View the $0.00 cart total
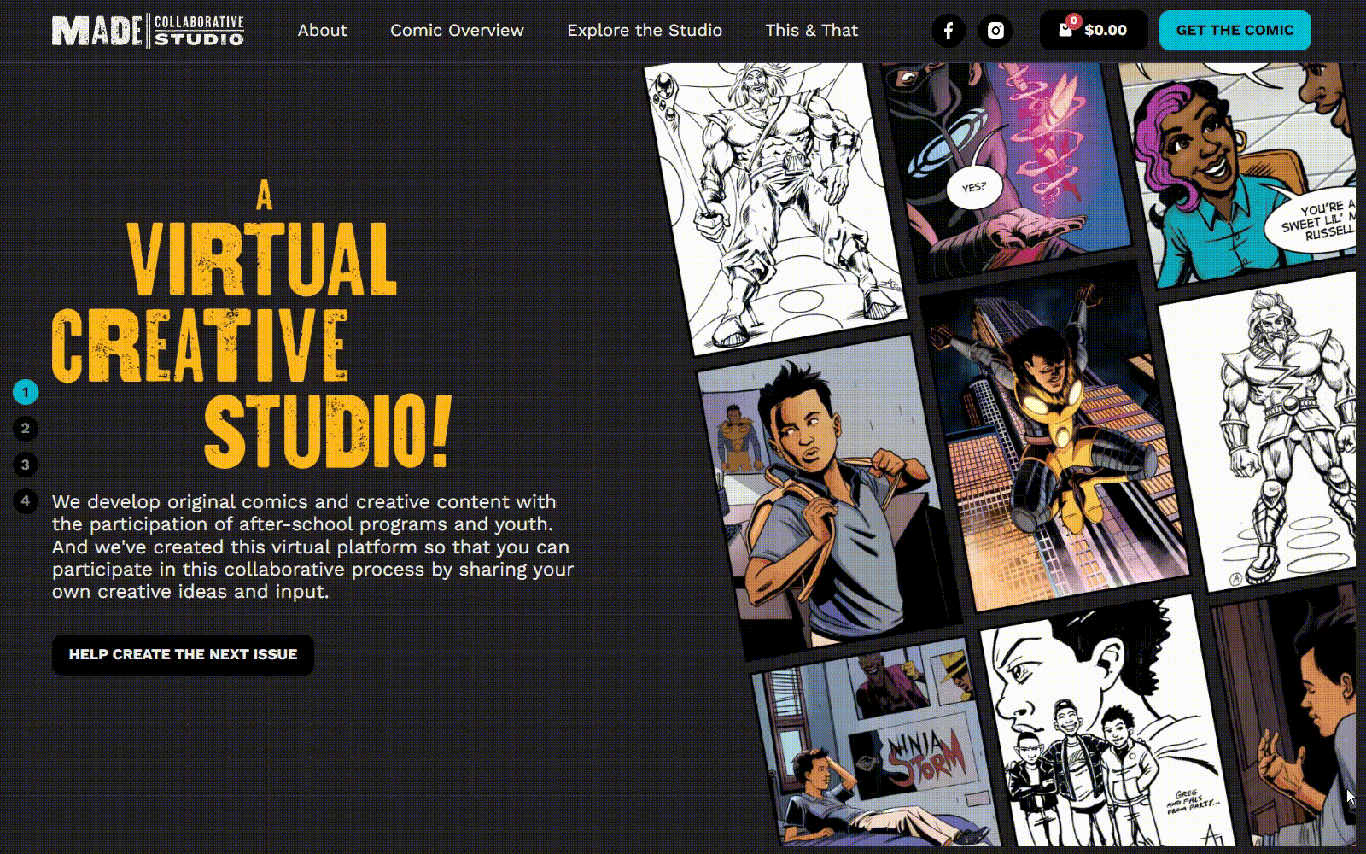This screenshot has width=1366, height=854. pyautogui.click(x=1105, y=31)
